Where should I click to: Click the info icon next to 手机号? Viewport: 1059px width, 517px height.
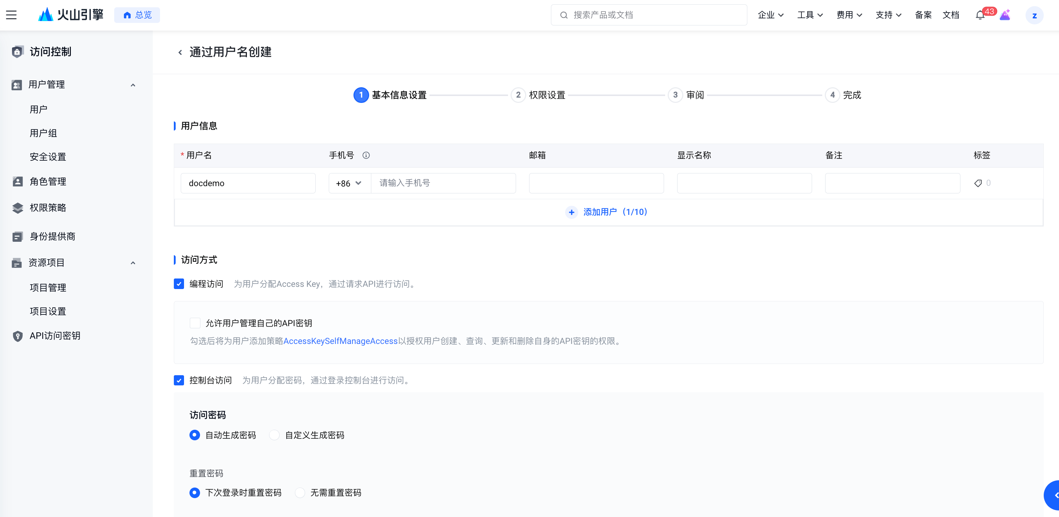click(366, 155)
